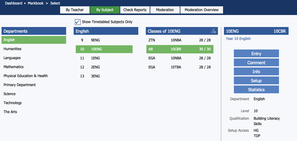297x141 pixels.
Task: Toggle Show Timetabled Subjects Only checkbox
Action: point(78,22)
